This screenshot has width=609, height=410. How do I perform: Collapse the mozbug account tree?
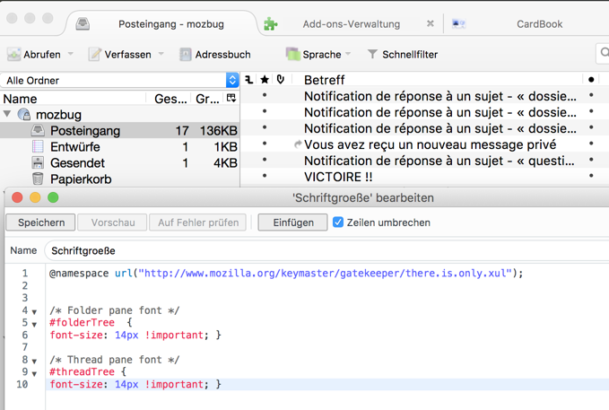coord(7,114)
